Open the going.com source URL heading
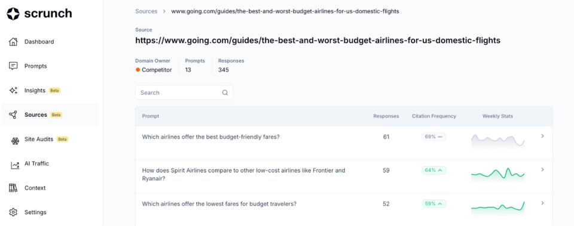 coord(317,41)
